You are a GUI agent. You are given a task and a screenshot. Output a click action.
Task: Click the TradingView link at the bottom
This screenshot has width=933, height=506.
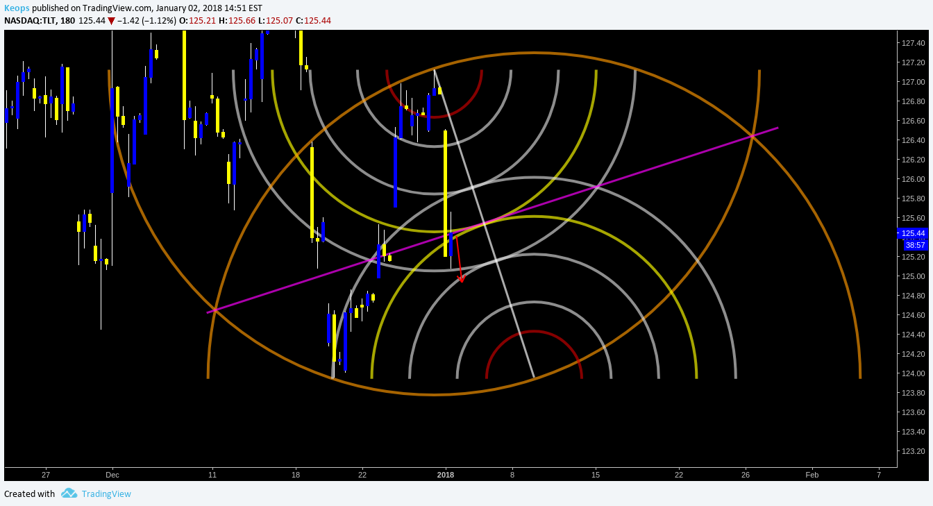click(x=106, y=494)
